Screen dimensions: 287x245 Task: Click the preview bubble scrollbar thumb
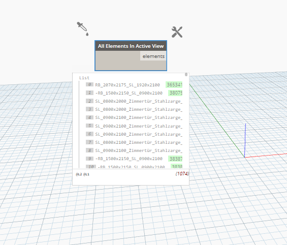click(x=186, y=74)
